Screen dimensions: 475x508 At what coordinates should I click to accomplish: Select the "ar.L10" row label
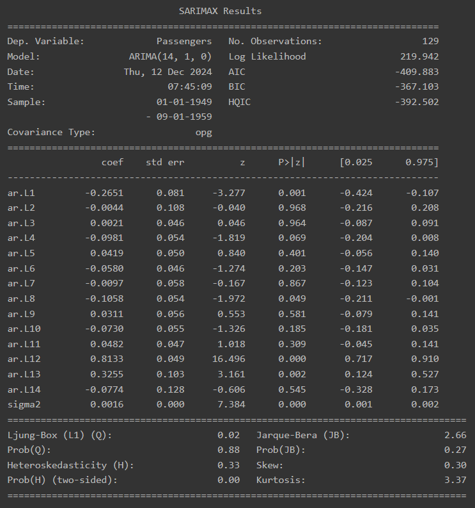(24, 329)
